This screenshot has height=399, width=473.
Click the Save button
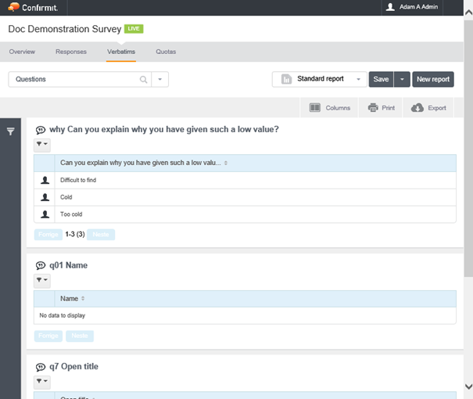[x=381, y=79]
